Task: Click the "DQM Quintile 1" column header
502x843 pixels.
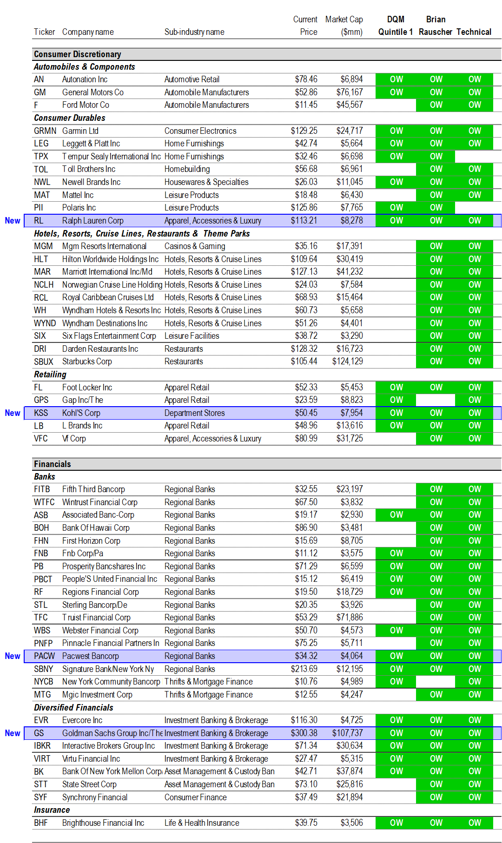Action: pyautogui.click(x=396, y=26)
